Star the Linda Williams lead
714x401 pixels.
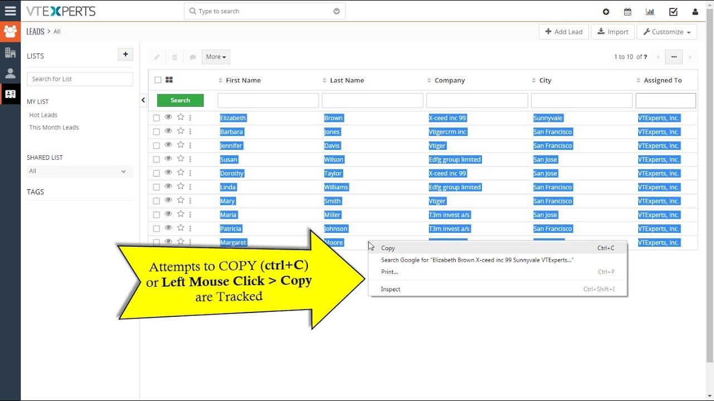point(181,186)
